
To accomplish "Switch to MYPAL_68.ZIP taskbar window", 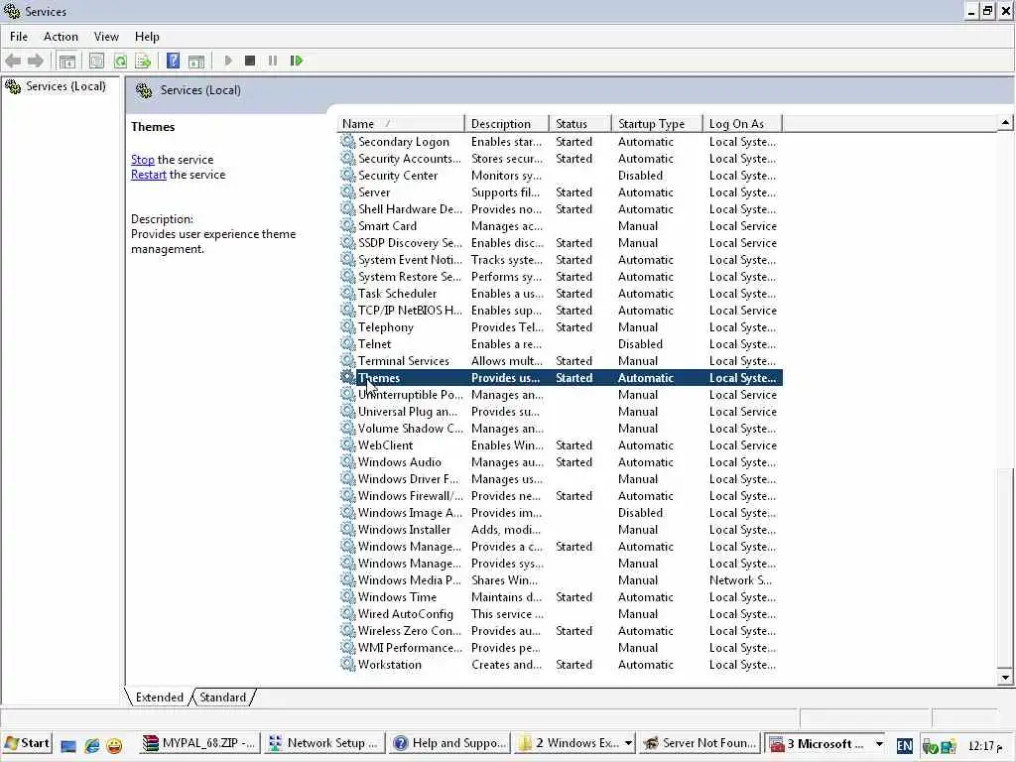I will [200, 743].
